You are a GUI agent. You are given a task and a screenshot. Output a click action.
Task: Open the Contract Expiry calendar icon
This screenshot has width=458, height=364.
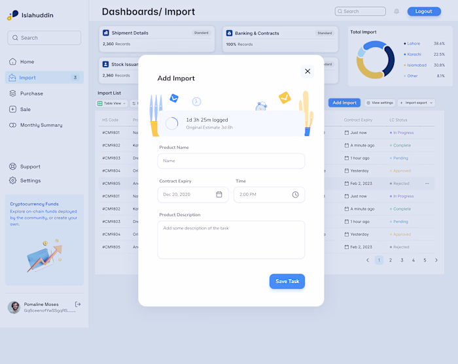coord(219,194)
